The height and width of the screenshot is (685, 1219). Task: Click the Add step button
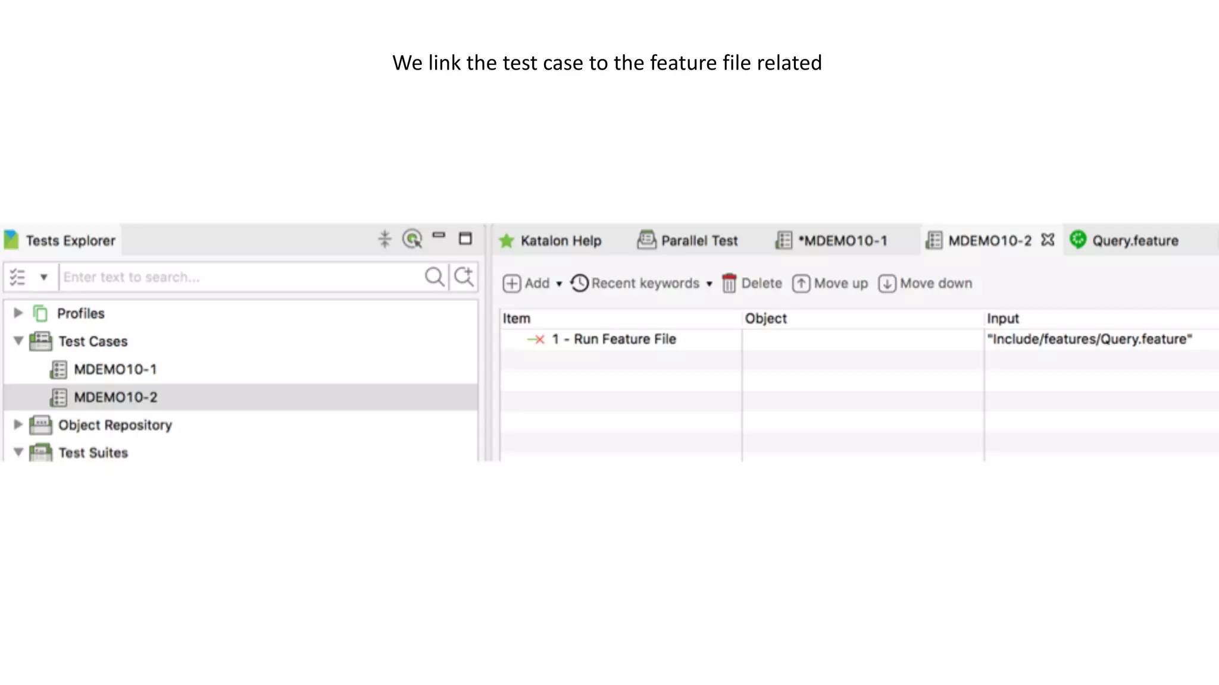526,284
